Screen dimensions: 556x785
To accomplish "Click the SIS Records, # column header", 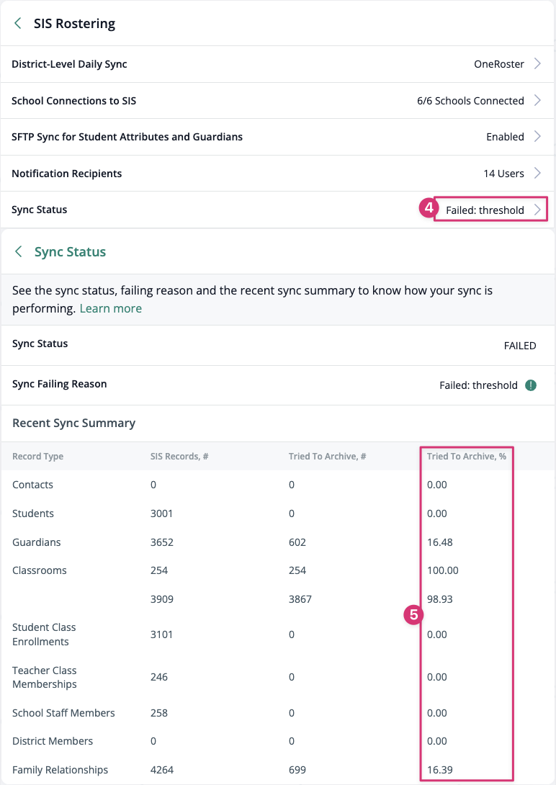I will (179, 456).
